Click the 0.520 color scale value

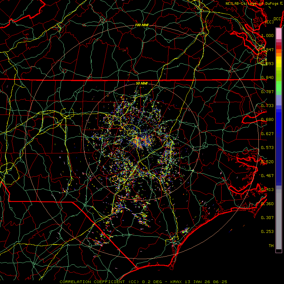(267, 162)
